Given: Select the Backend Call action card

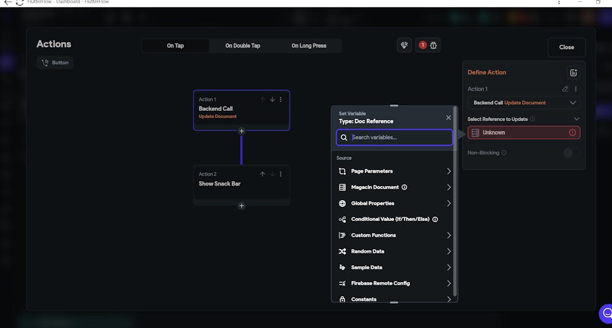Looking at the screenshot, I should coord(242,111).
